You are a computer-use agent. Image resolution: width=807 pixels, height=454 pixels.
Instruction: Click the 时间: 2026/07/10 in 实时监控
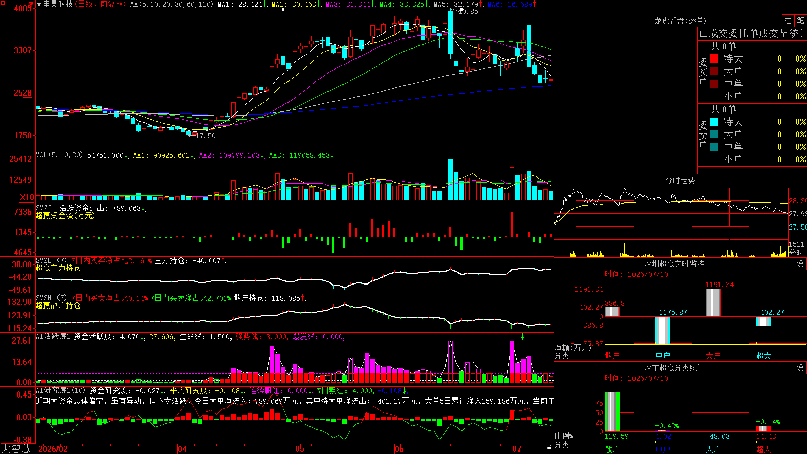tap(637, 274)
